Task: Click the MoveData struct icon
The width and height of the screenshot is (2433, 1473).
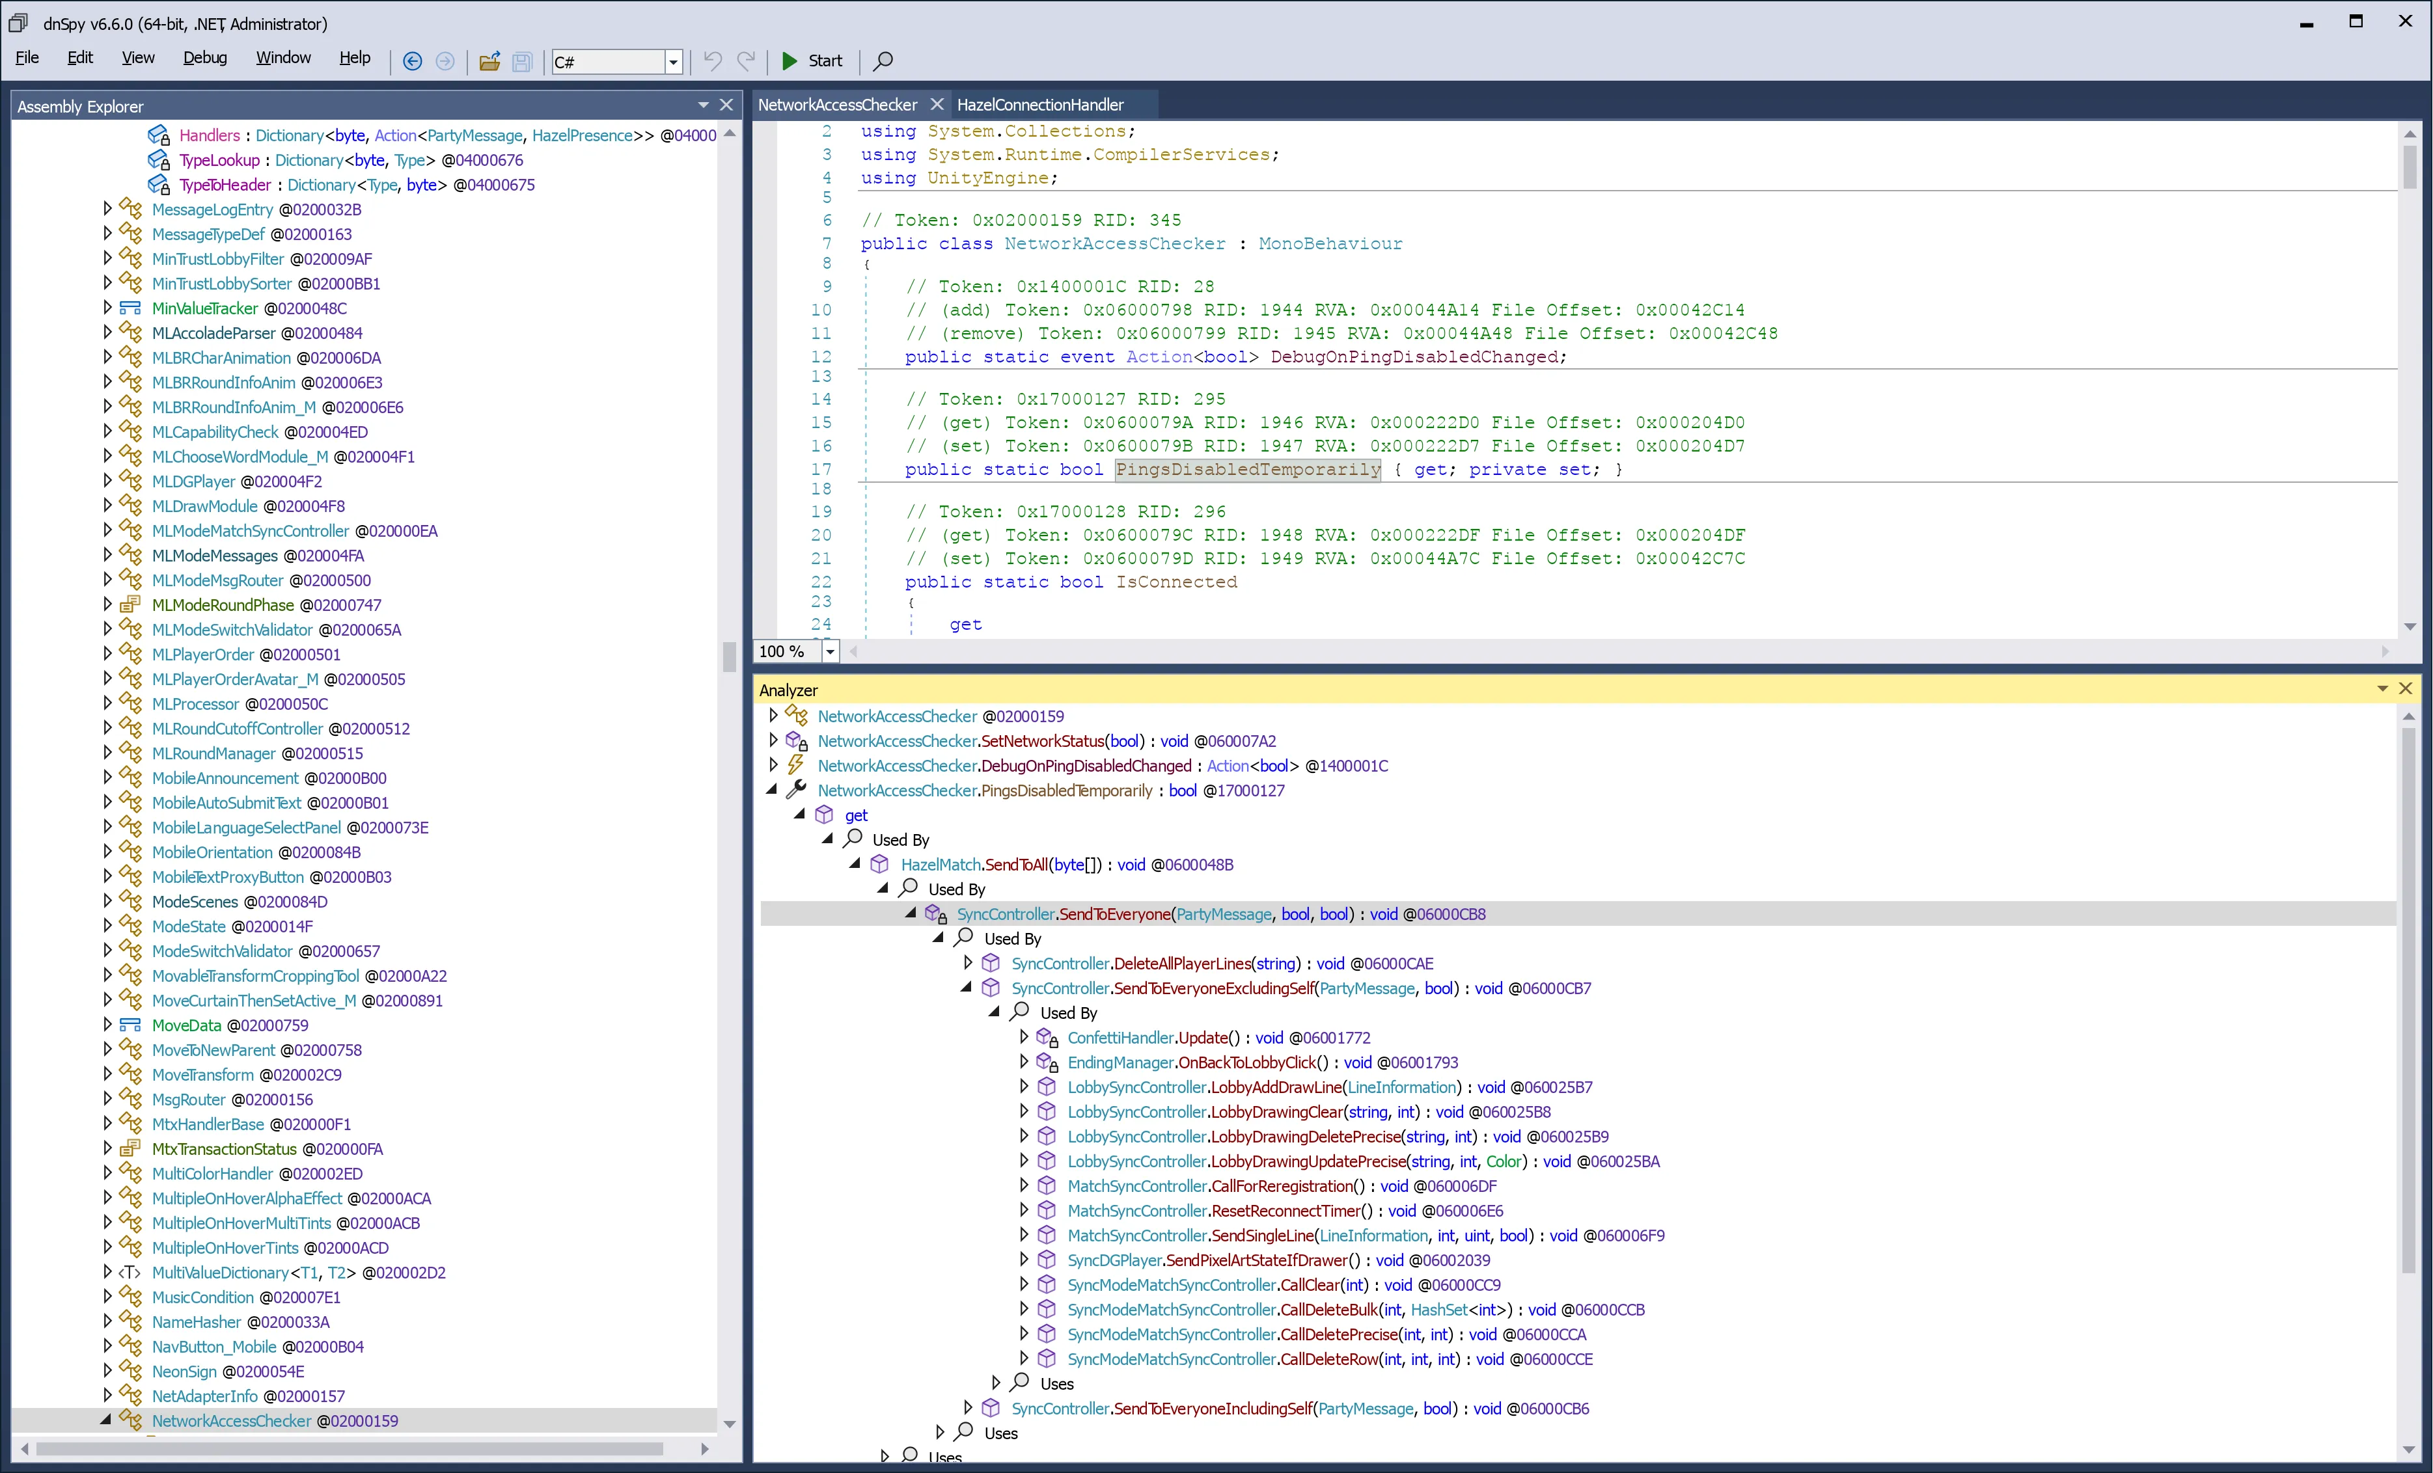Action: (x=130, y=1025)
